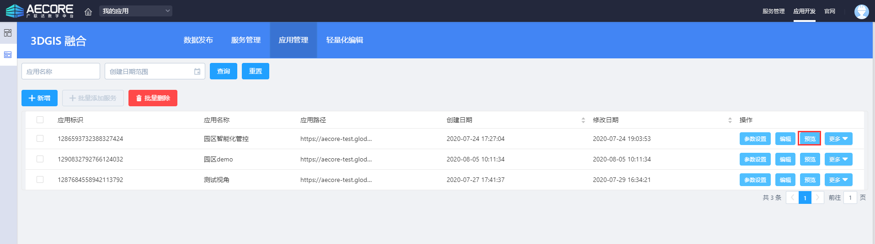Click 预览 for 园区智能化管控

(x=809, y=139)
